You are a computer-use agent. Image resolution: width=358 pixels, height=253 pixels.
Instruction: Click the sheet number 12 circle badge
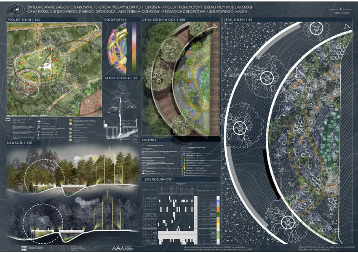pyautogui.click(x=342, y=9)
